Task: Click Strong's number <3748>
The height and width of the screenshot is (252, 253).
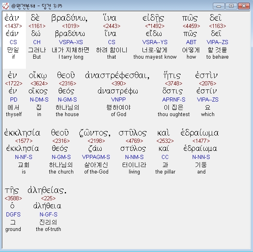Action: click(x=174, y=83)
